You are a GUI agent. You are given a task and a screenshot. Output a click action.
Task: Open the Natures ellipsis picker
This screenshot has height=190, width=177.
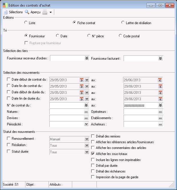point(86,112)
